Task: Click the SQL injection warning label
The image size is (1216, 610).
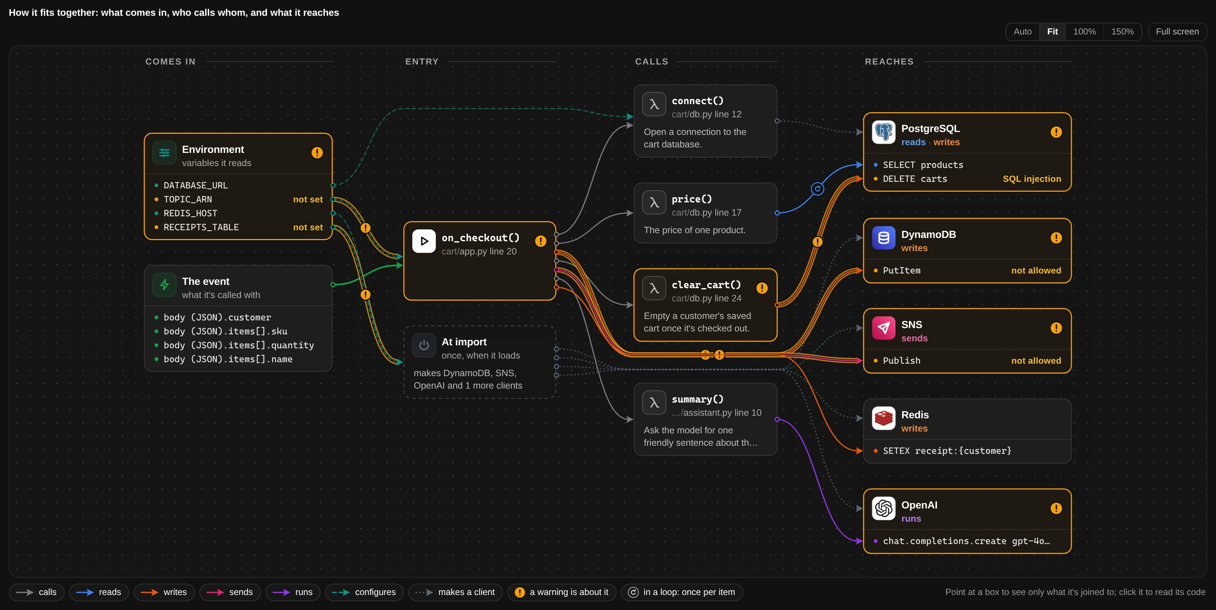Action: 1031,179
